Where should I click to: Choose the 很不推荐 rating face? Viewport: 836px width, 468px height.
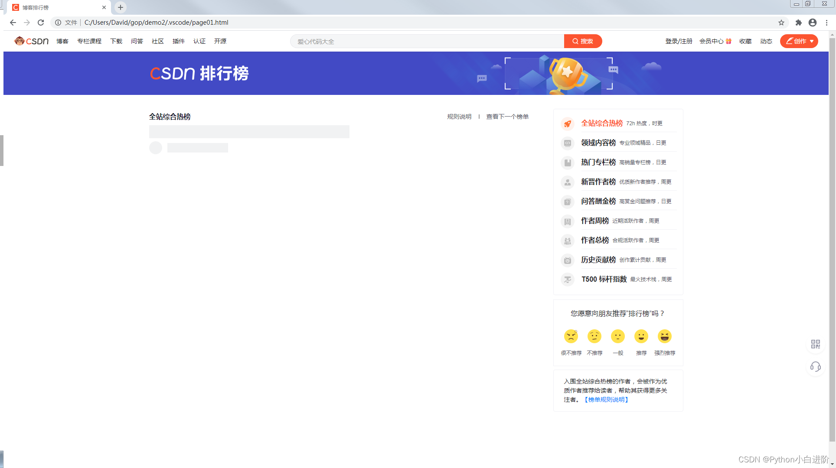pyautogui.click(x=571, y=336)
